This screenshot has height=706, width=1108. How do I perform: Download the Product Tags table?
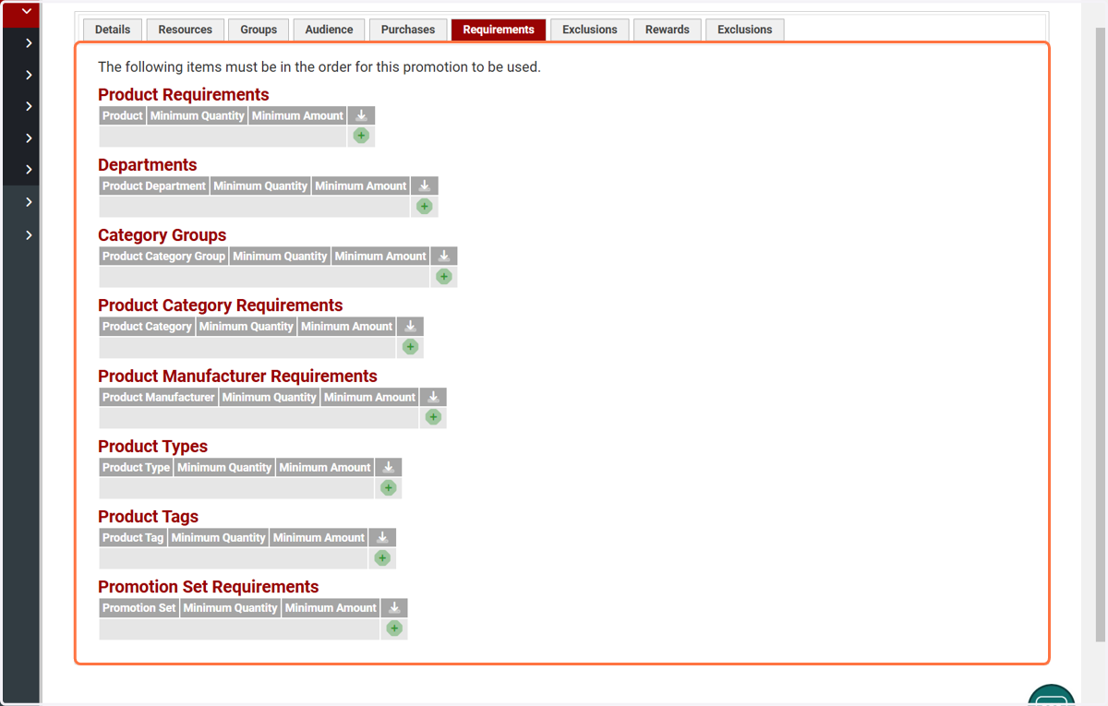382,537
